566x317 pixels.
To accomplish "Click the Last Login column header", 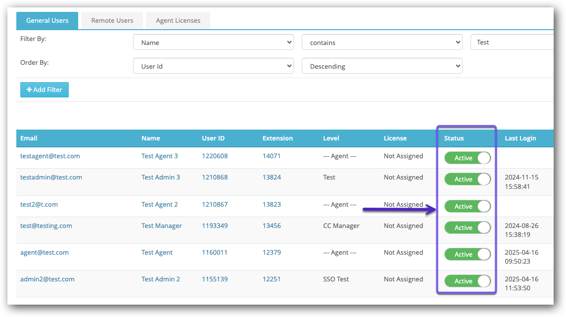I will coord(520,138).
